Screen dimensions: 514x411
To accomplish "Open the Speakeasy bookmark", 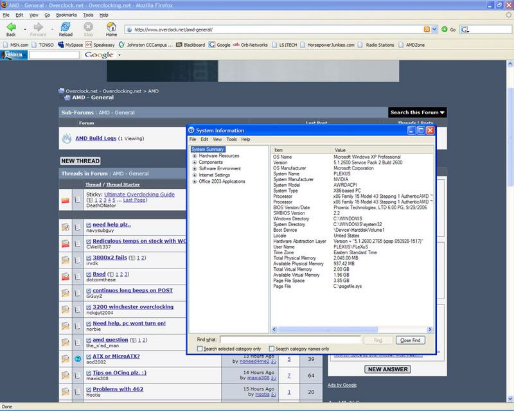I will pos(100,44).
